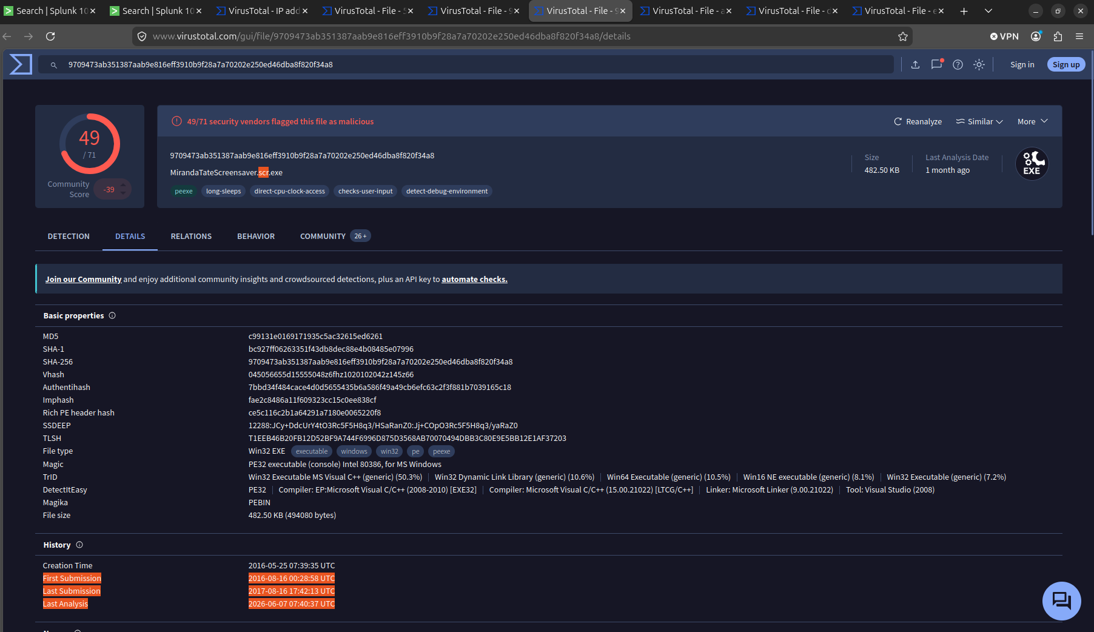Select the DETAILS tab
The height and width of the screenshot is (632, 1094).
pos(130,237)
